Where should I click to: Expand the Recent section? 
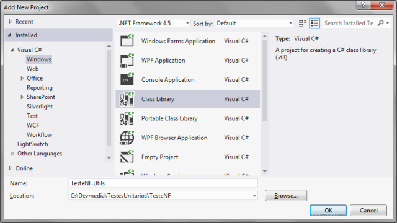coord(10,22)
